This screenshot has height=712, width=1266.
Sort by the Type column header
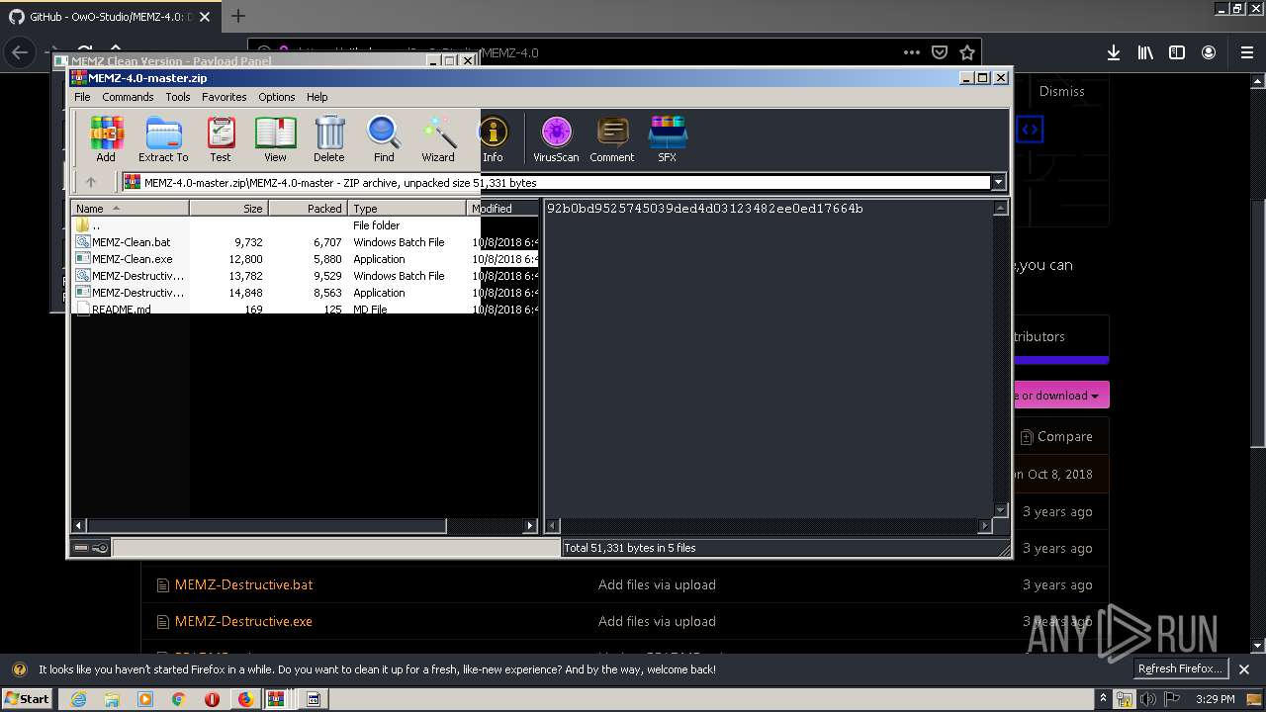(407, 208)
